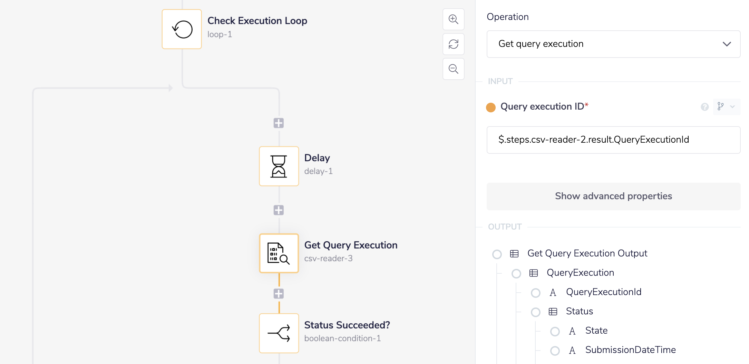This screenshot has width=749, height=364.
Task: Click the Delay hourglass icon
Action: 279,166
